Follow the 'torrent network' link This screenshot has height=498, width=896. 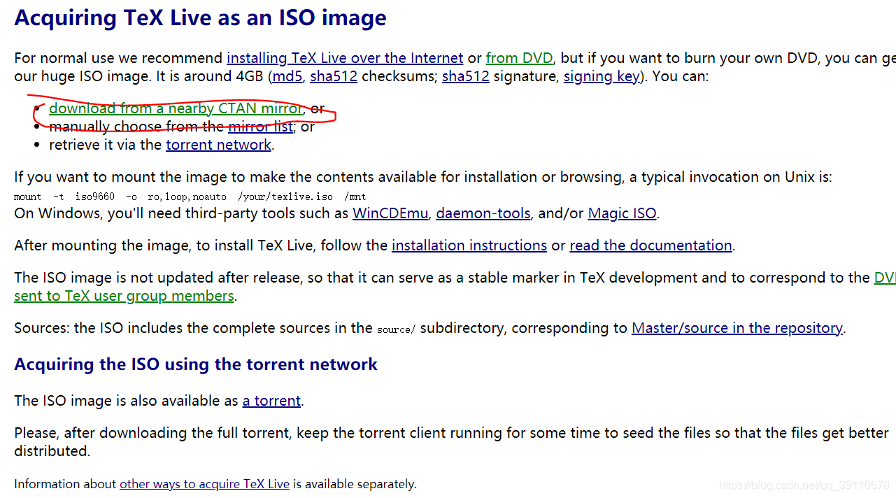click(x=218, y=145)
